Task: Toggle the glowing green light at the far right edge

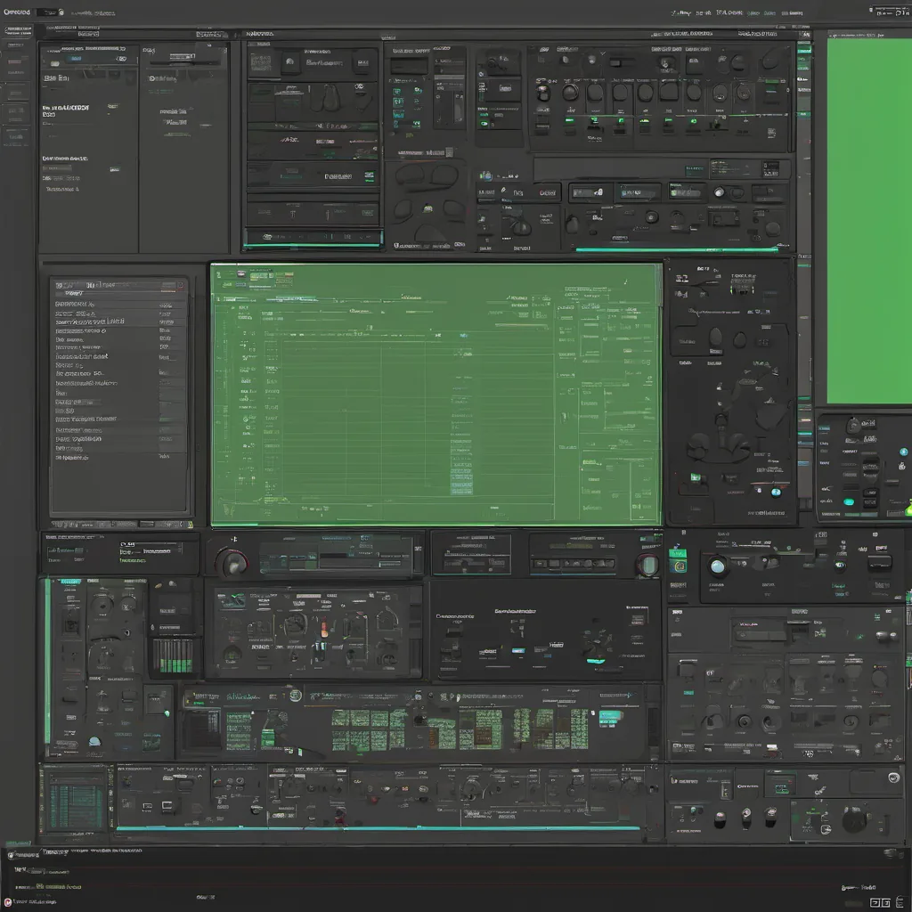Action: [908, 510]
